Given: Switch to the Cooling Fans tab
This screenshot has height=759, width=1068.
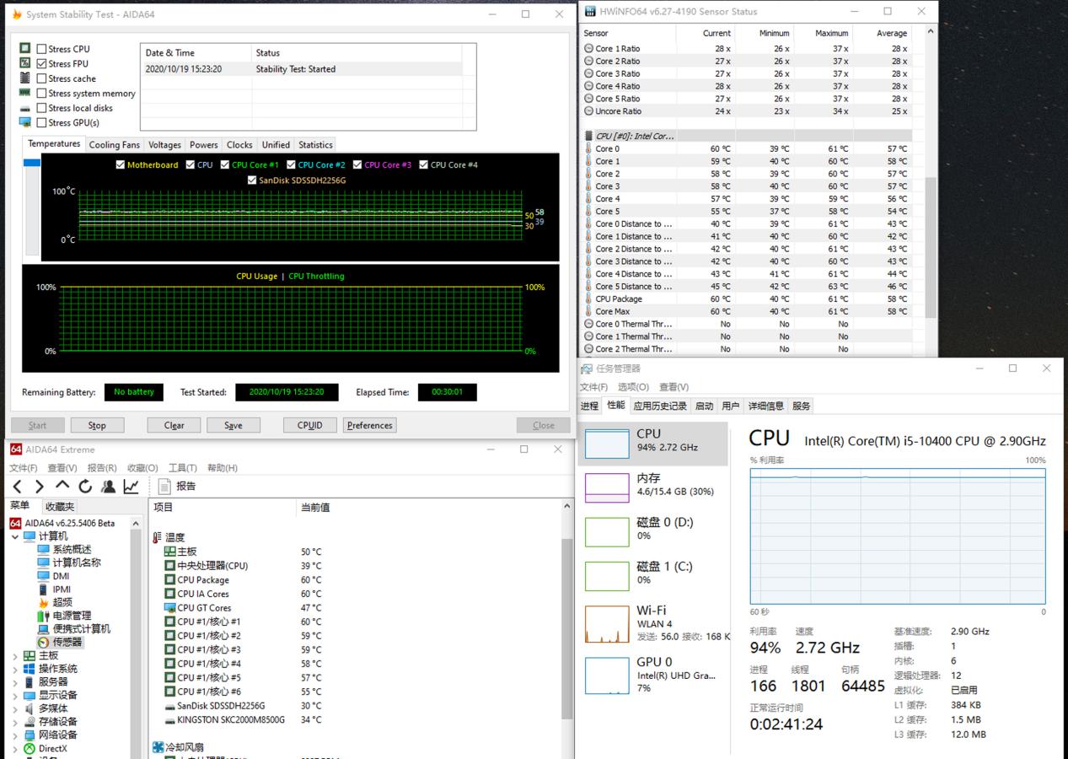Looking at the screenshot, I should pos(115,145).
